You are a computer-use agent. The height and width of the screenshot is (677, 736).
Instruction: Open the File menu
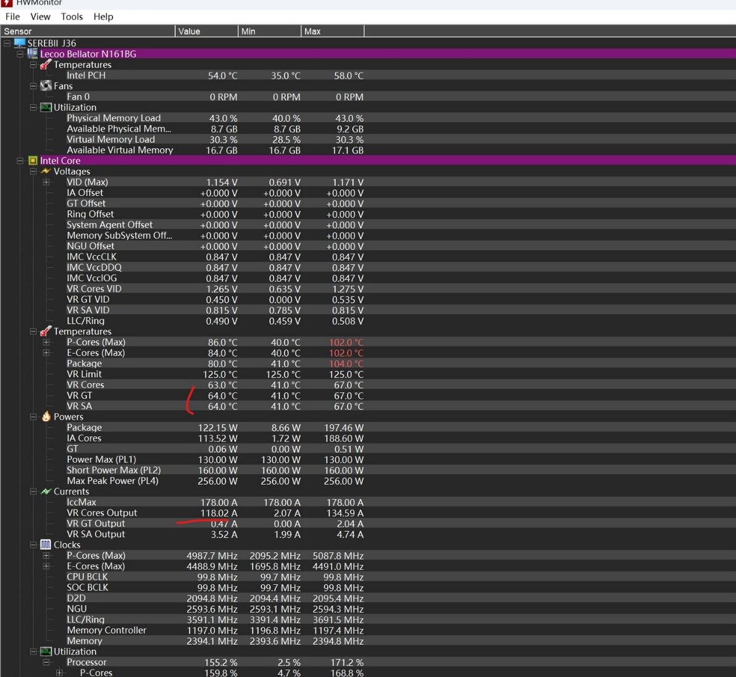13,17
